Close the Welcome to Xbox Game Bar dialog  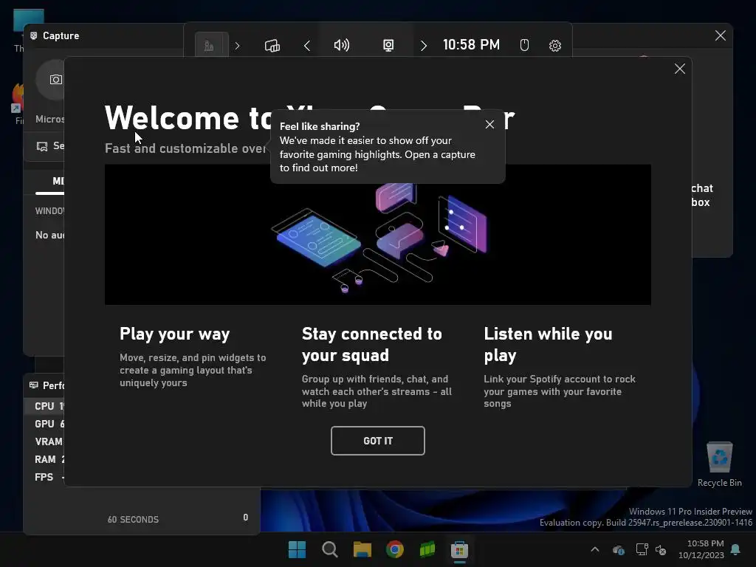679,69
